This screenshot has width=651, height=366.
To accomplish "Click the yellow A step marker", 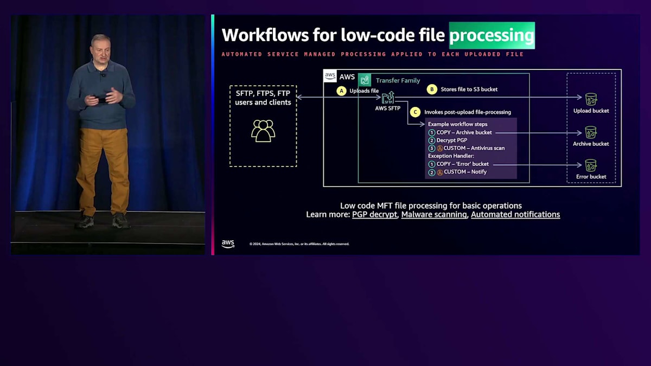I will [x=341, y=91].
